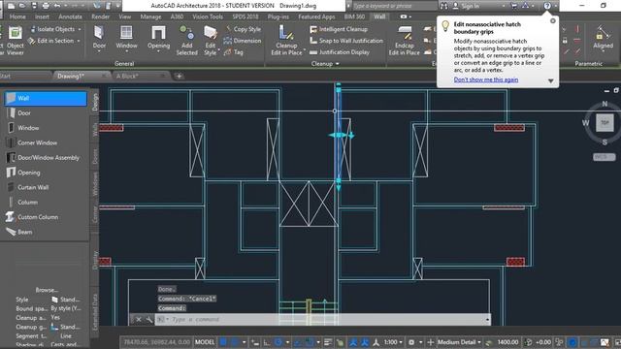Screen dimensions: 621x349
Task: Open the 1:100 annotation scale dropdown
Action: [392, 342]
